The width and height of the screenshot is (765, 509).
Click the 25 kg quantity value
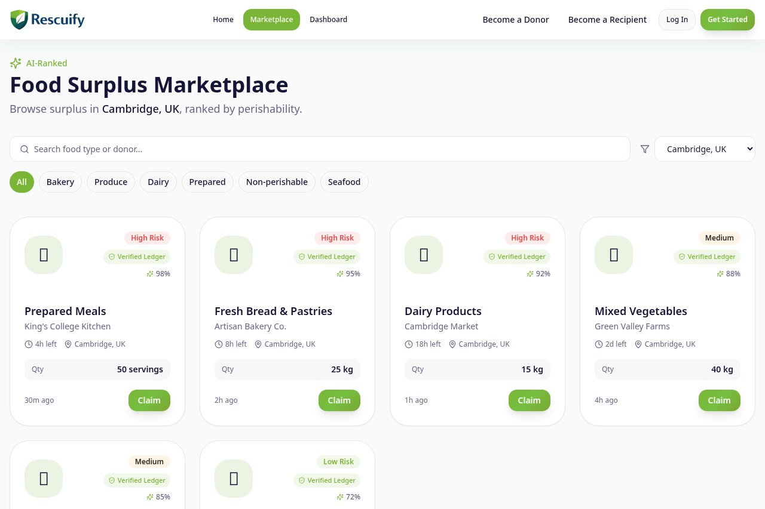pos(342,369)
